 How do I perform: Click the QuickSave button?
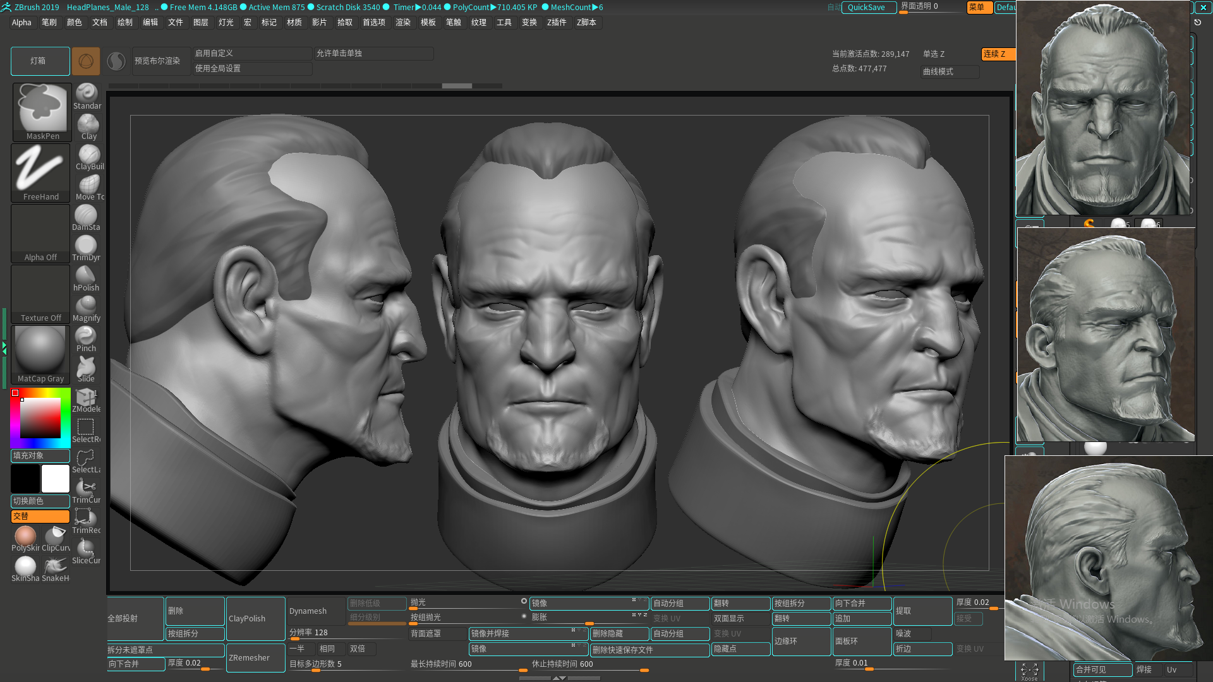[x=869, y=8]
